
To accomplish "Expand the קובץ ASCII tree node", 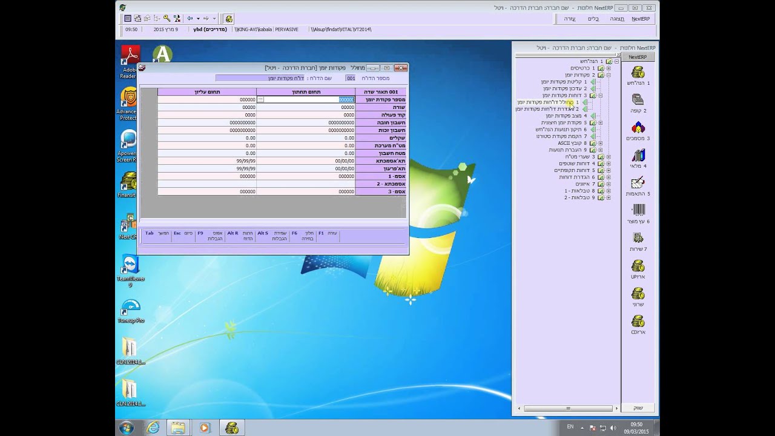I will tap(600, 144).
